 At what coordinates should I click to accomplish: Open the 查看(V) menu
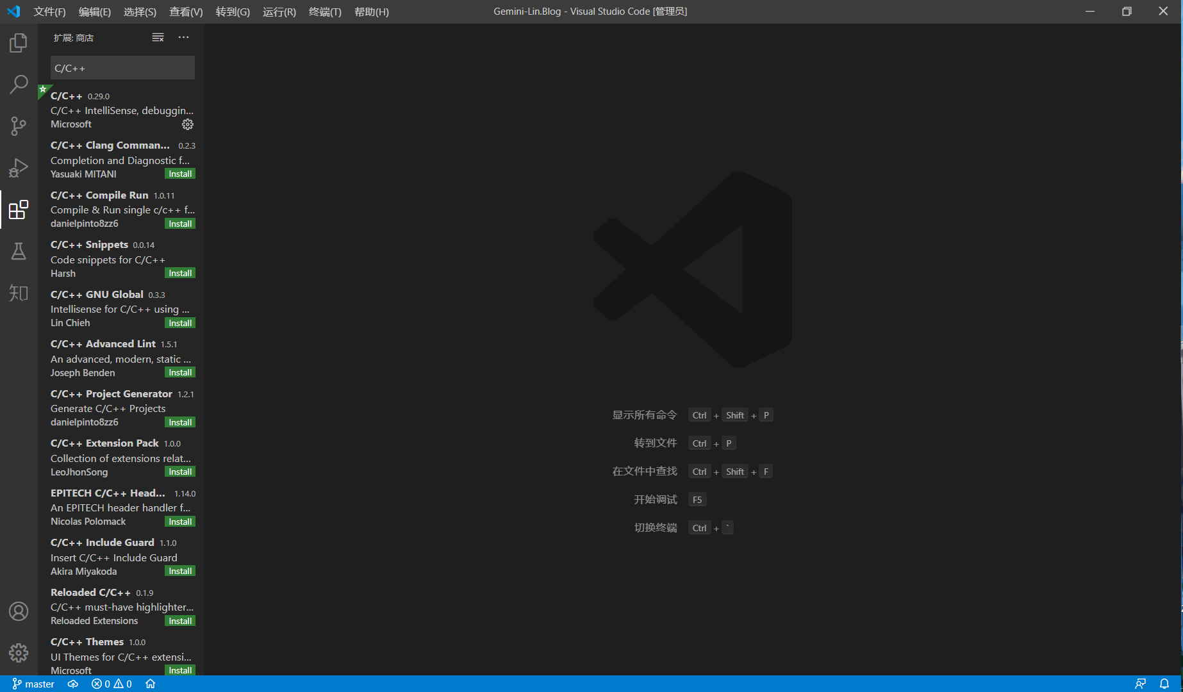coord(186,12)
